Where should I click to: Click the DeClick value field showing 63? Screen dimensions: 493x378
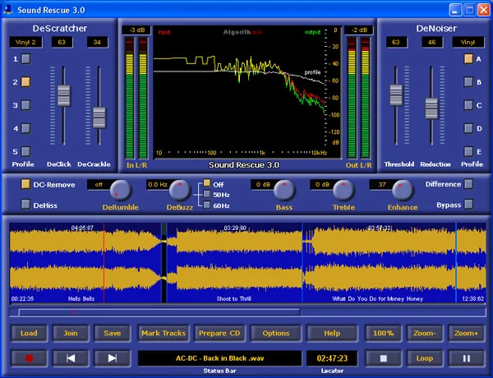(62, 42)
